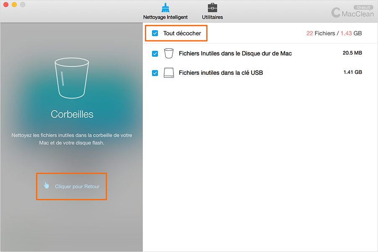Click the USB drive icon
Viewport: 378px width, 252px height.
point(169,73)
